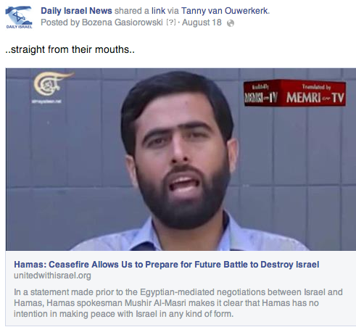The width and height of the screenshot is (356, 327).
Task: Open the Daily Israel News page name link
Action: (76, 11)
